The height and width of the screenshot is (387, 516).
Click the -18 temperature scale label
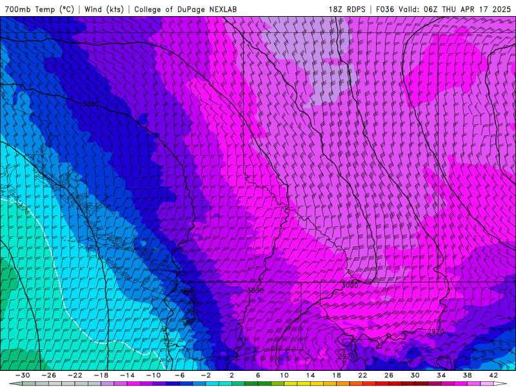(x=101, y=375)
